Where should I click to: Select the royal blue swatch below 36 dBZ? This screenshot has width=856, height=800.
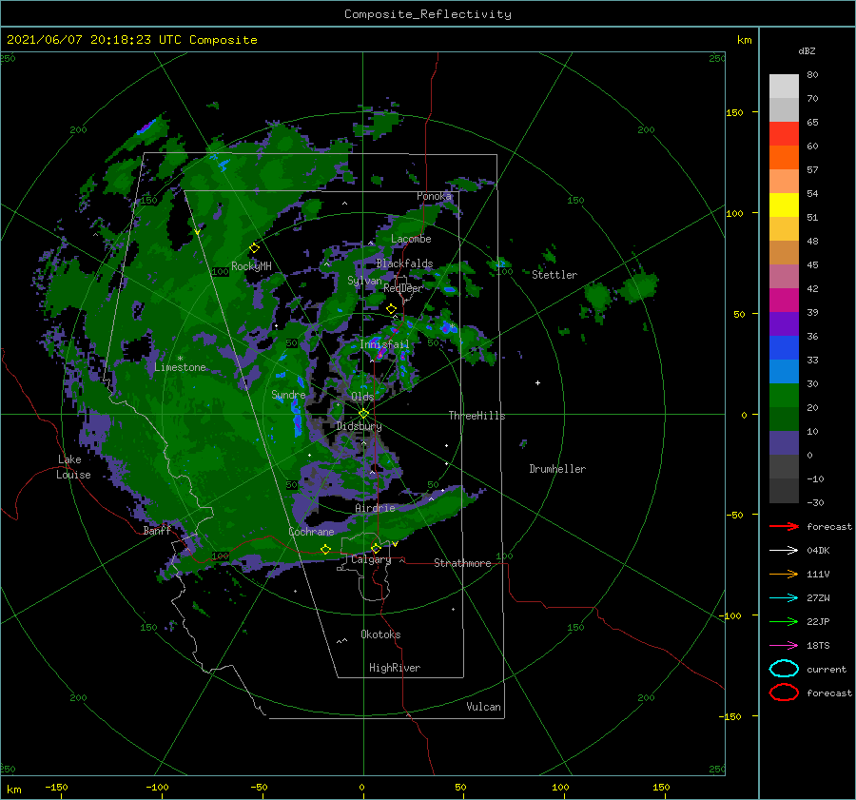[784, 348]
